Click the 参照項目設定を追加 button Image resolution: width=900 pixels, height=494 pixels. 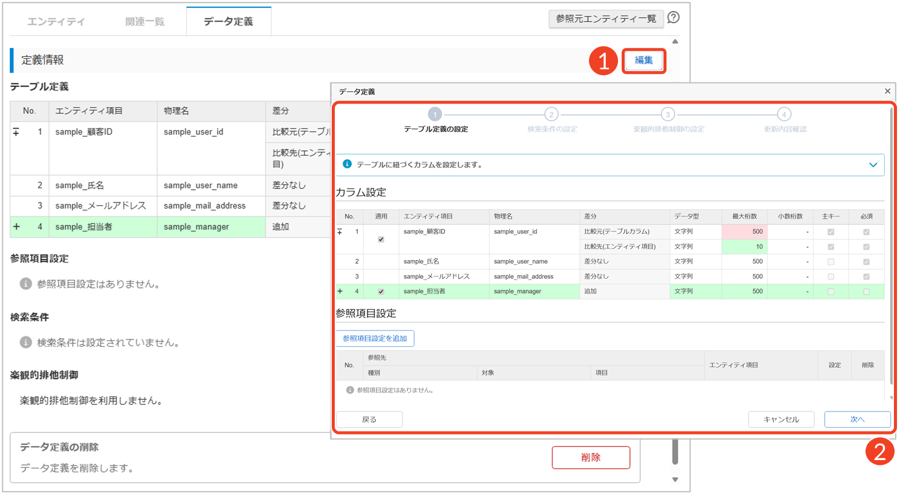[375, 338]
